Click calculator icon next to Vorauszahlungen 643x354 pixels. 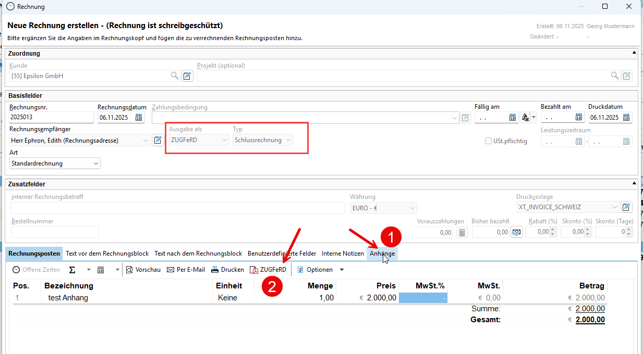point(462,232)
